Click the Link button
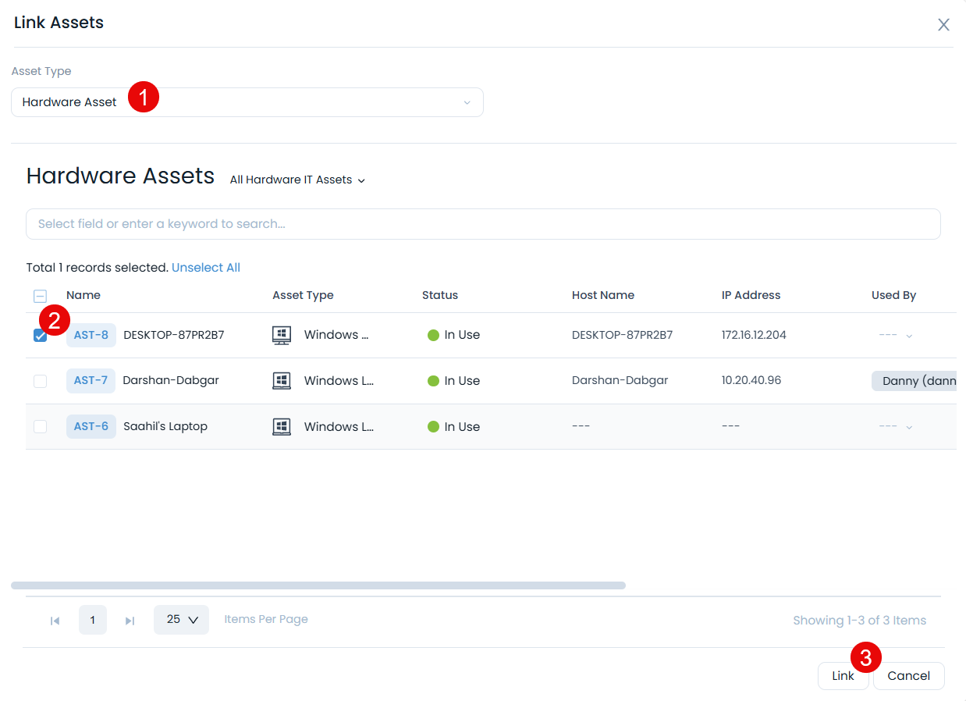The height and width of the screenshot is (701, 966). click(x=842, y=676)
